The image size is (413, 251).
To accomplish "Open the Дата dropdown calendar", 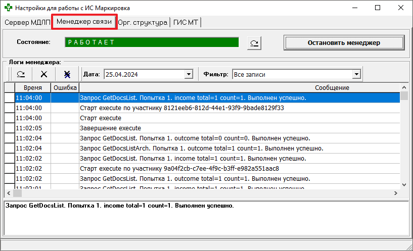I will coord(189,74).
